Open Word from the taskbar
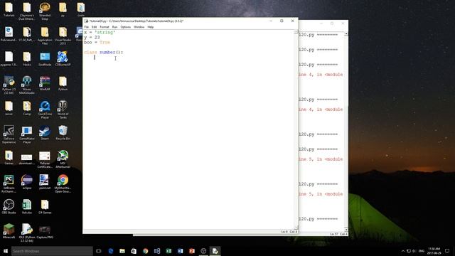455x256 pixels. (180, 251)
